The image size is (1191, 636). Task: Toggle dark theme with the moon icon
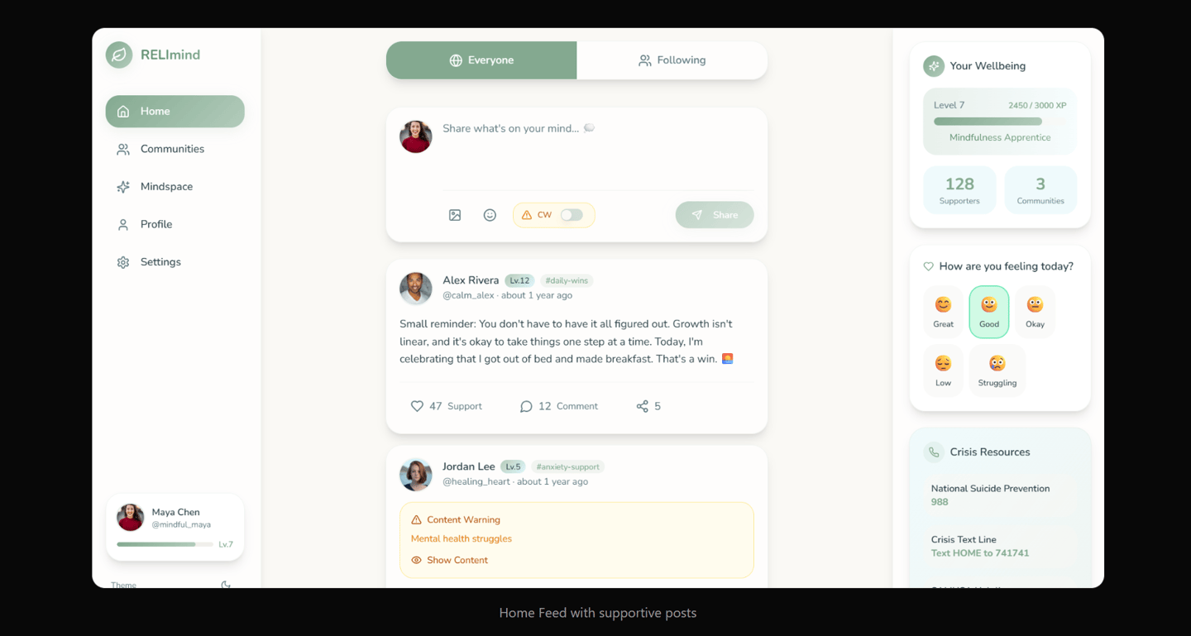[x=226, y=586]
